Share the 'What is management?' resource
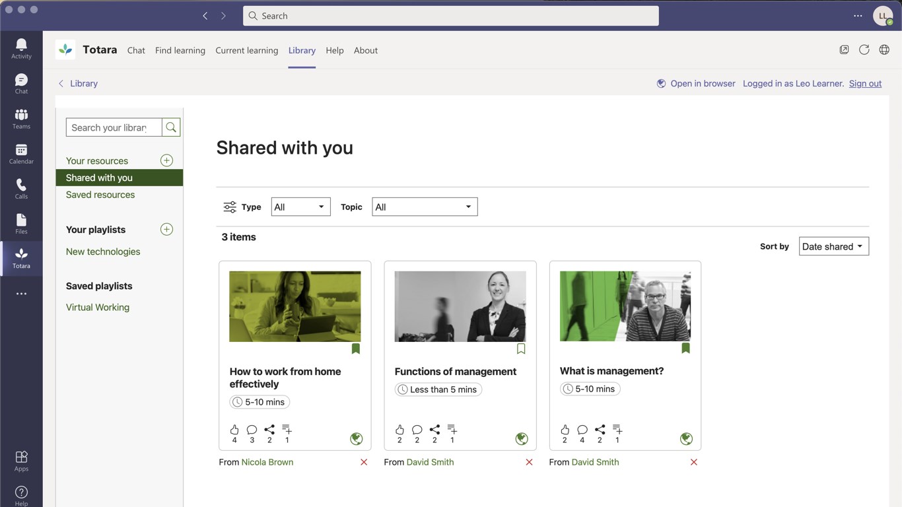902x507 pixels. tap(600, 430)
